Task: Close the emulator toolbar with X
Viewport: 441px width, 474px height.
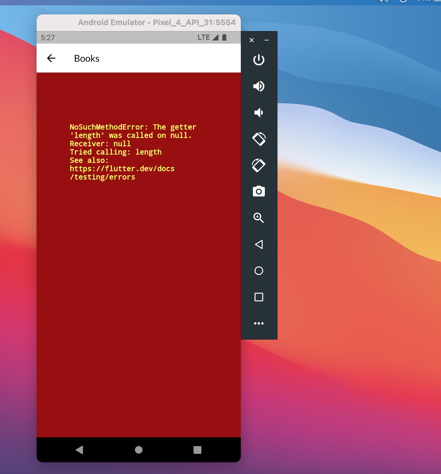Action: [252, 40]
